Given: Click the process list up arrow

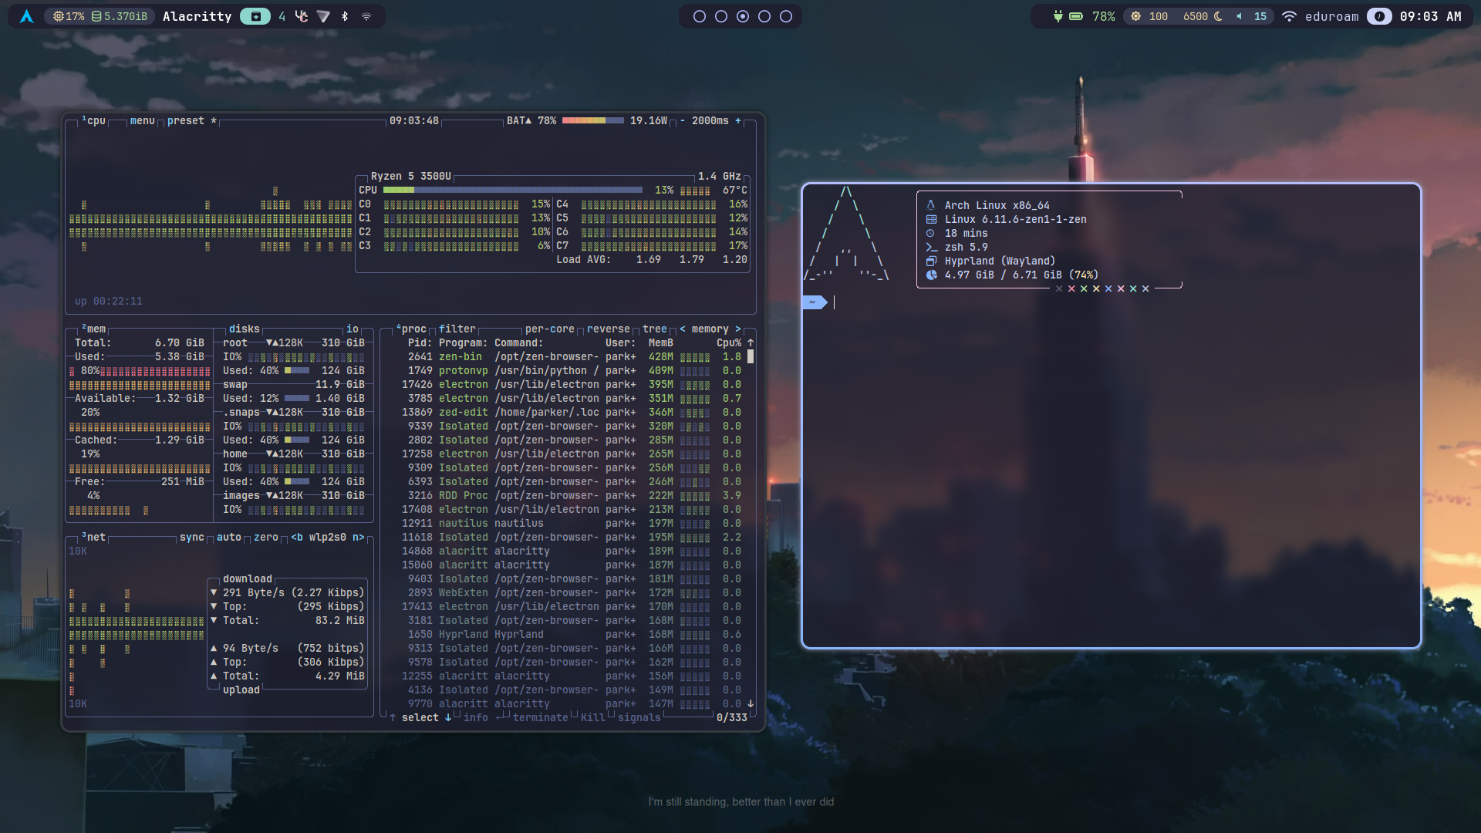Looking at the screenshot, I should coord(751,342).
